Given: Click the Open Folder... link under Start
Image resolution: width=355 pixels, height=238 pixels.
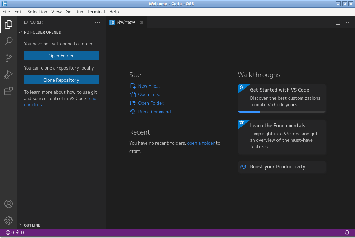Looking at the screenshot, I should (152, 103).
